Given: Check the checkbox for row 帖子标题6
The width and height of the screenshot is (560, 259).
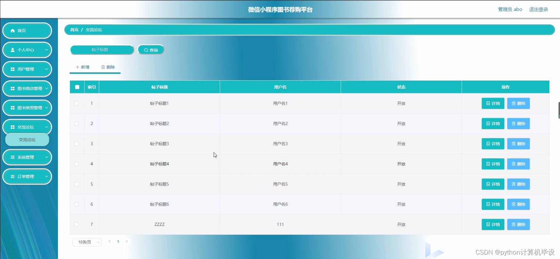Looking at the screenshot, I should (x=77, y=204).
